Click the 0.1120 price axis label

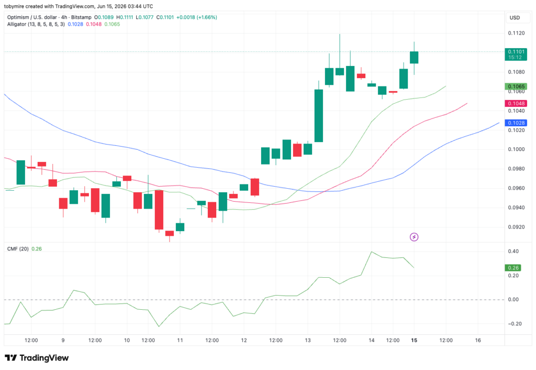[516, 33]
